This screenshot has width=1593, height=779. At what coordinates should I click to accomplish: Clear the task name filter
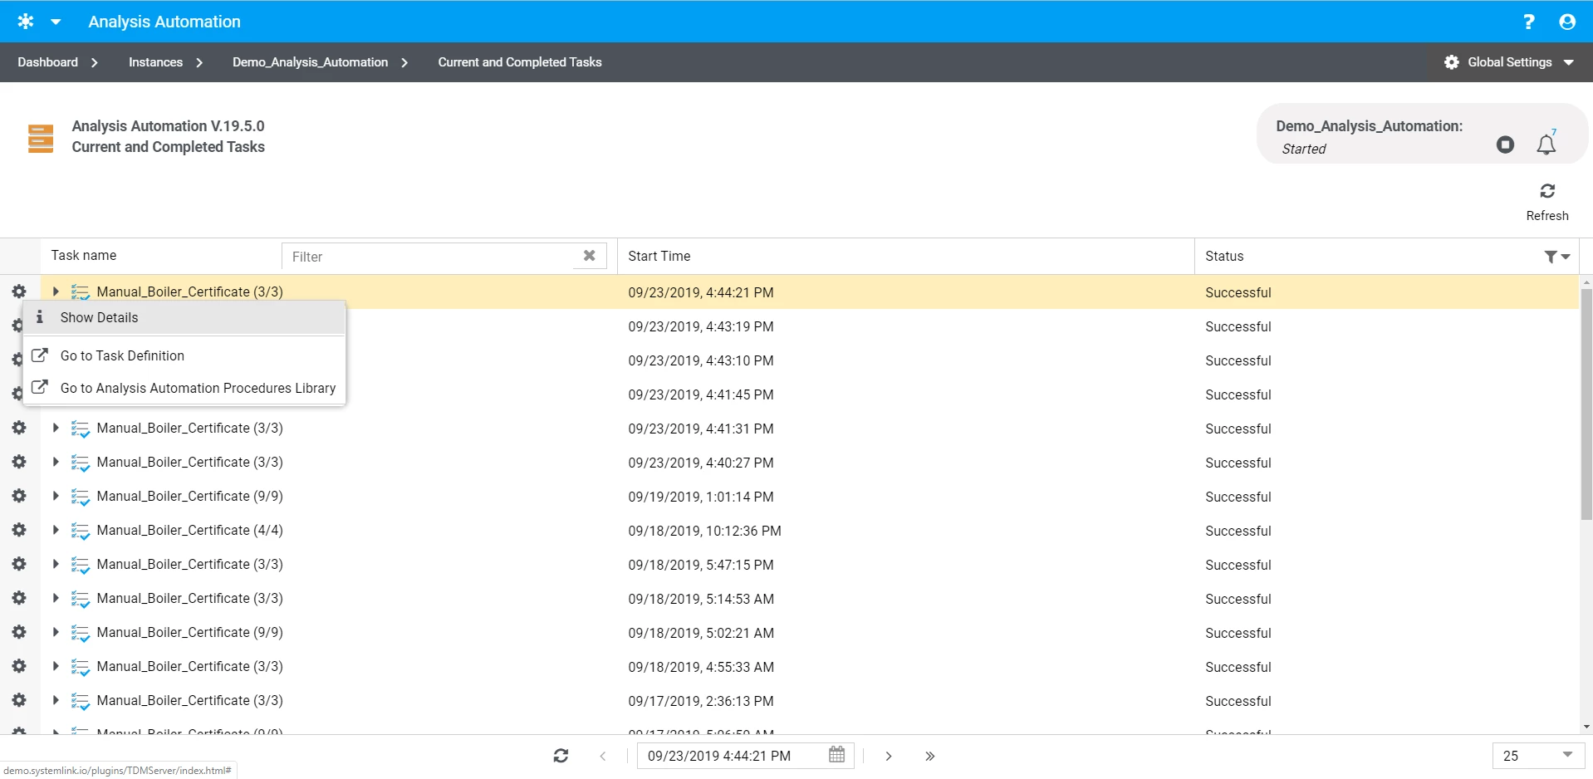(x=589, y=256)
